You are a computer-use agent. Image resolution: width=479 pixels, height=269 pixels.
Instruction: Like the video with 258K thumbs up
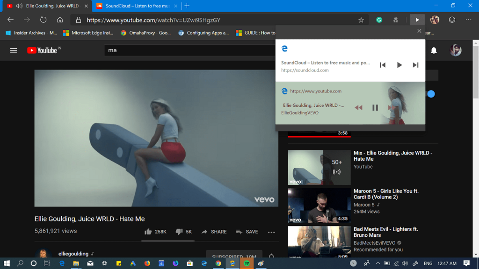(155, 232)
